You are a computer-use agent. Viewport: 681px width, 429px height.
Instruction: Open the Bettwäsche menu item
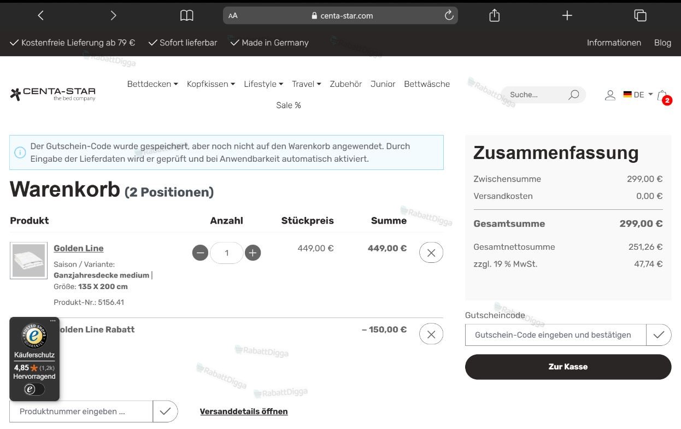point(427,84)
